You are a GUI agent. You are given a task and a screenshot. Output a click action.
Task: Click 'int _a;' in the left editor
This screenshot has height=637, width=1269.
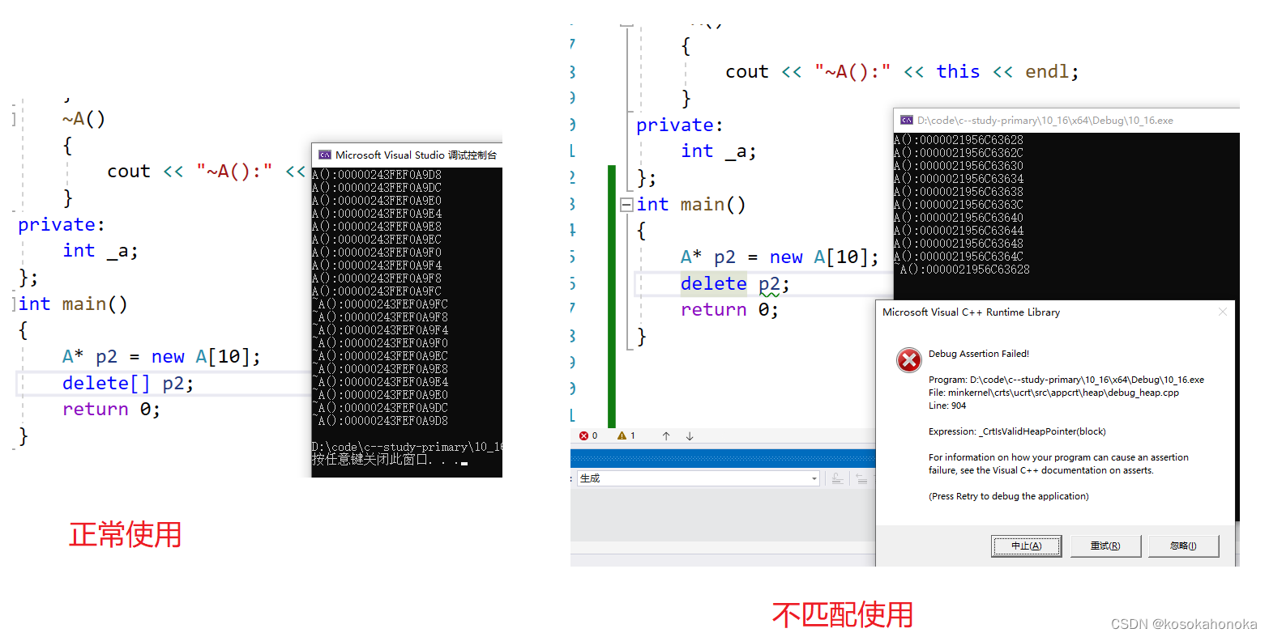(100, 251)
